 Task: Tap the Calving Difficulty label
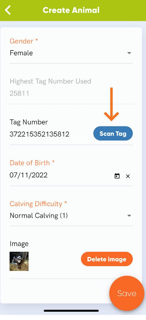pos(39,204)
